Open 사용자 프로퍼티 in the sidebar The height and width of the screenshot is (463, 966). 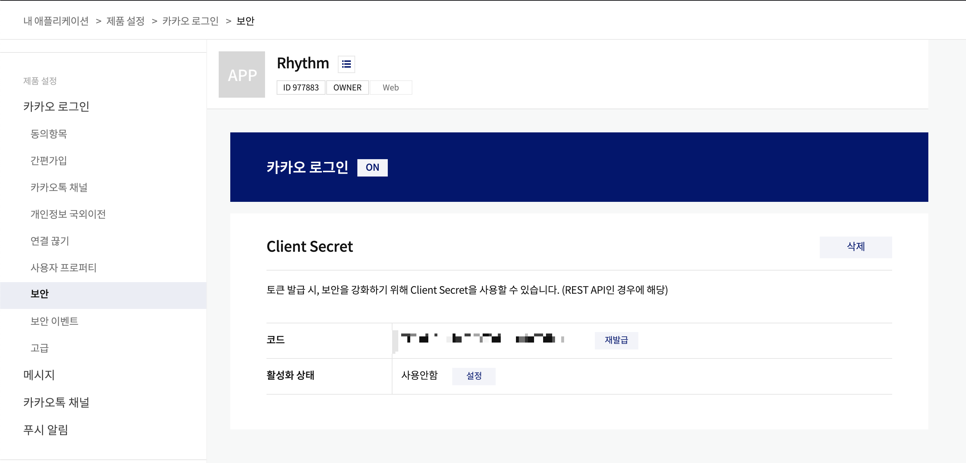click(63, 268)
